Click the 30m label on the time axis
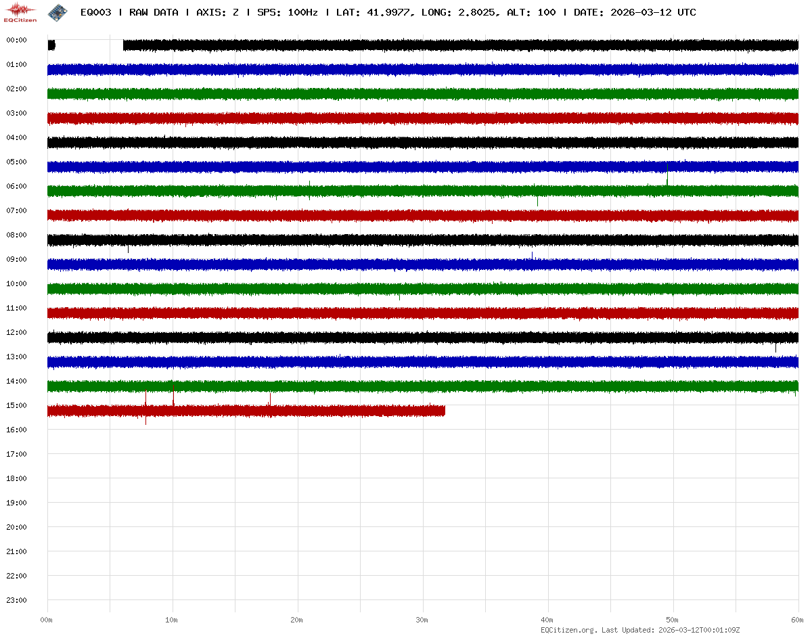Screen dimensions: 812x636 point(422,620)
